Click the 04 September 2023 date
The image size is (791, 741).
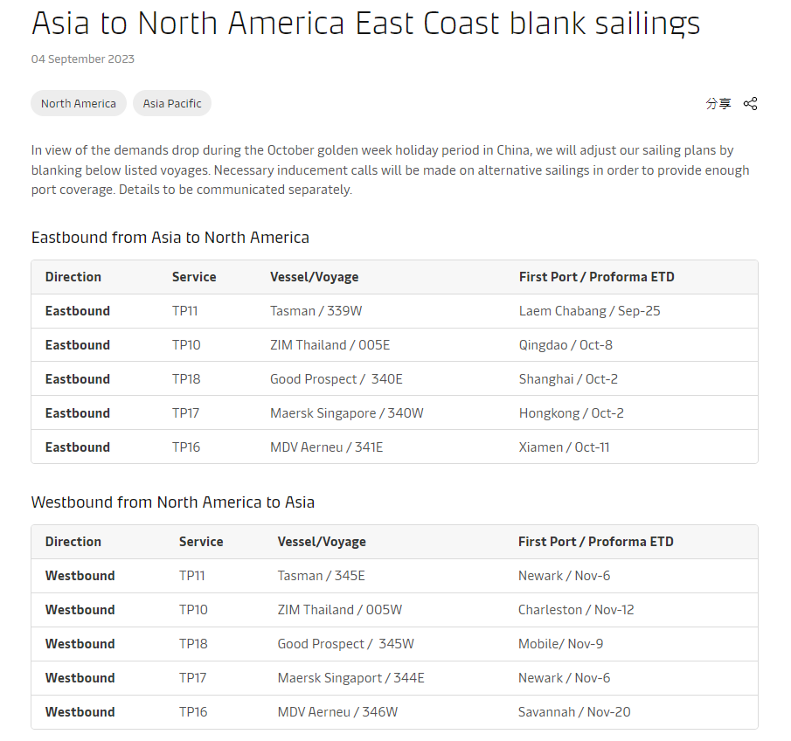(x=83, y=59)
